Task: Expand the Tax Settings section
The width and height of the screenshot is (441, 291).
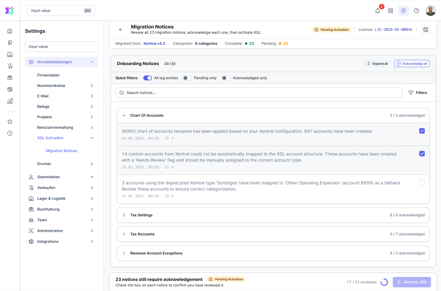Action: (x=124, y=215)
